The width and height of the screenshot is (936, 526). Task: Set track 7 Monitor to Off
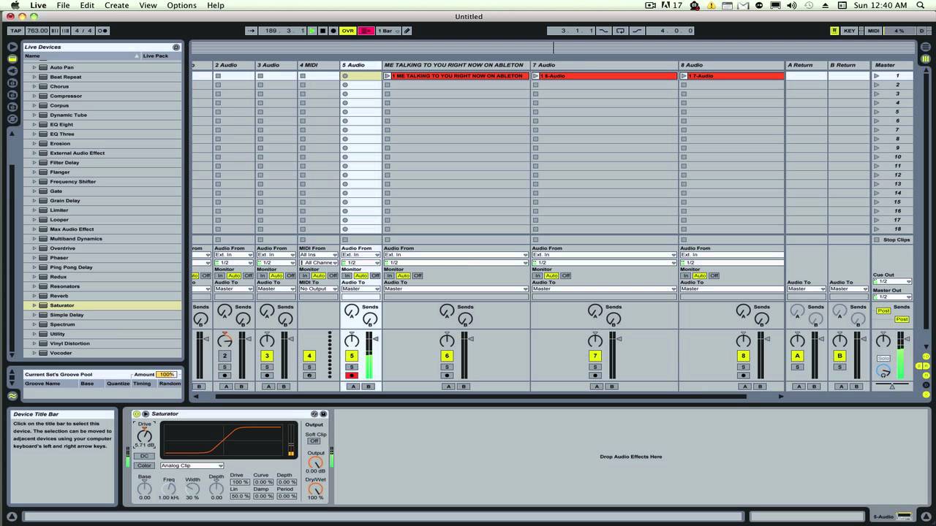[x=566, y=275]
